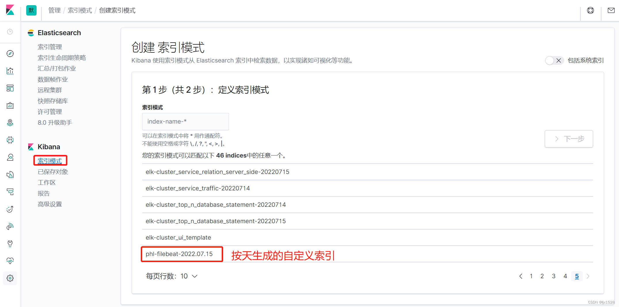Go to page 1
Image resolution: width=619 pixels, height=307 pixels.
(531, 276)
